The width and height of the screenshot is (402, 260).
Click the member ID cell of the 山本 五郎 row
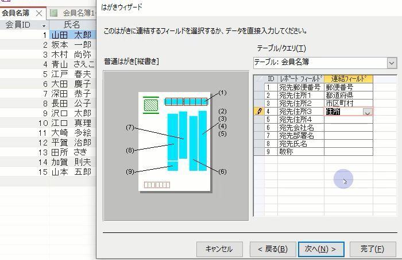[25, 171]
